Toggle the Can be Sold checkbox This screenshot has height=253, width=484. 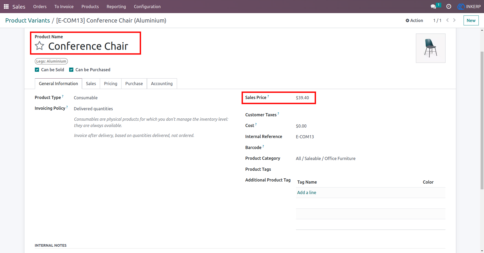[37, 70]
